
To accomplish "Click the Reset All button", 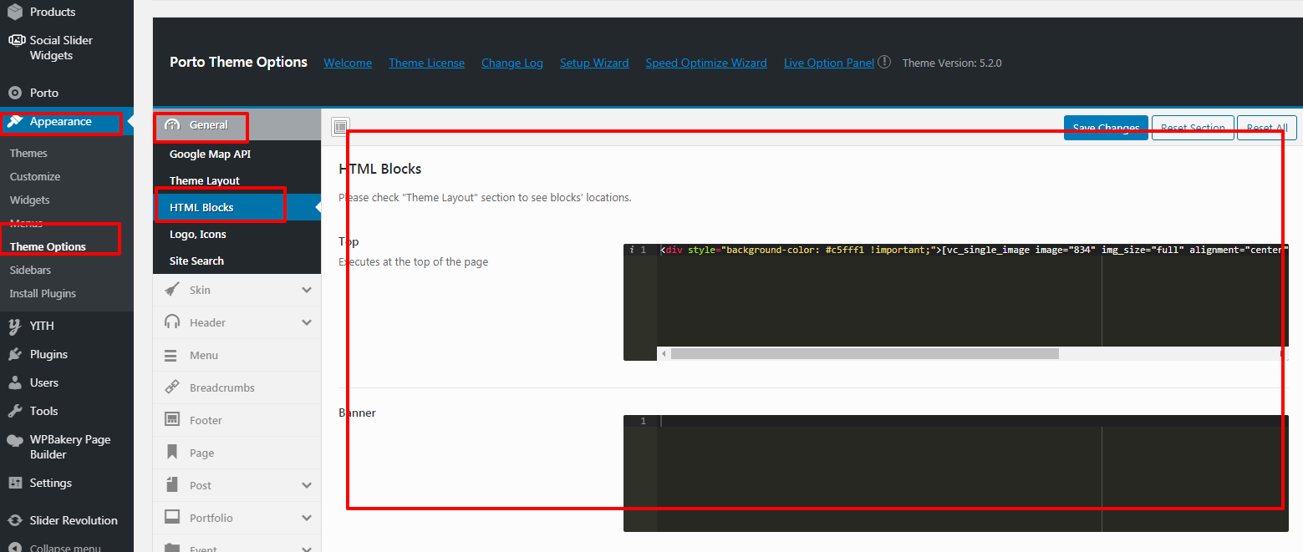I will pyautogui.click(x=1267, y=128).
